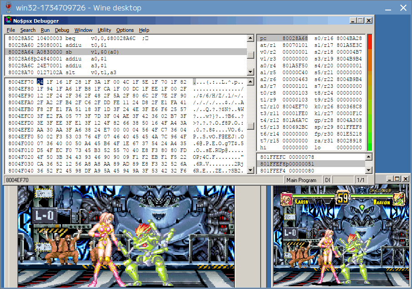Open the Window menu
Screen dimensions: 412x289
(83, 30)
